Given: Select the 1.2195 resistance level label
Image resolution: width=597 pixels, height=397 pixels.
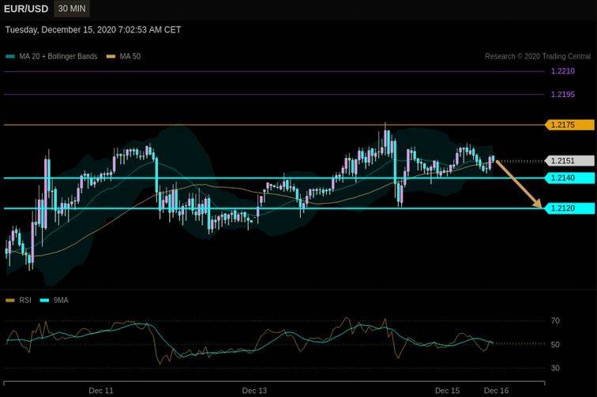Looking at the screenshot, I should point(563,95).
